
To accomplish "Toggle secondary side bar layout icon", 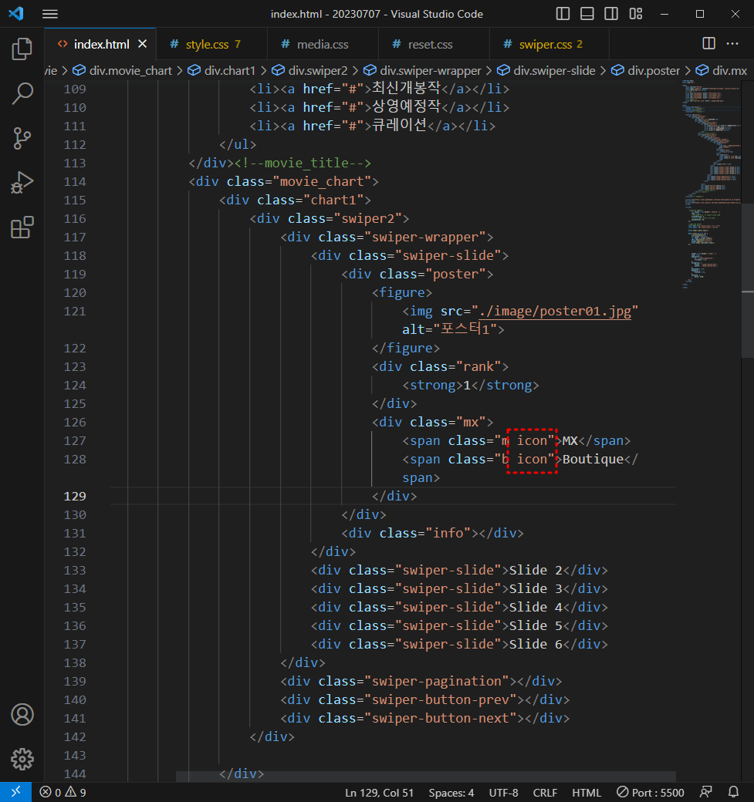I will [x=610, y=14].
